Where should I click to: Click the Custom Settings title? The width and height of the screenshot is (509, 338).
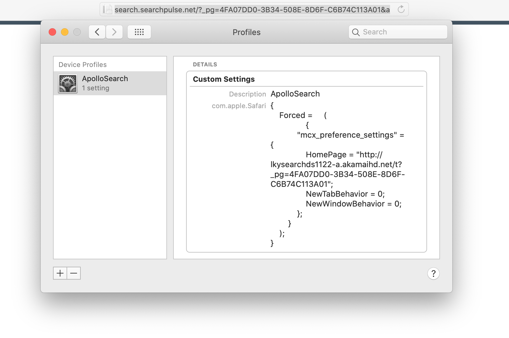tap(224, 79)
